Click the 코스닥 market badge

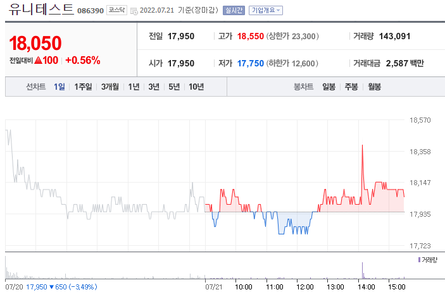point(116,10)
